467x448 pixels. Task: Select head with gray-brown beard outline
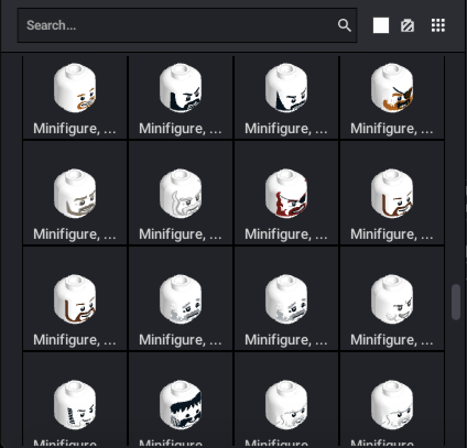[x=75, y=193]
